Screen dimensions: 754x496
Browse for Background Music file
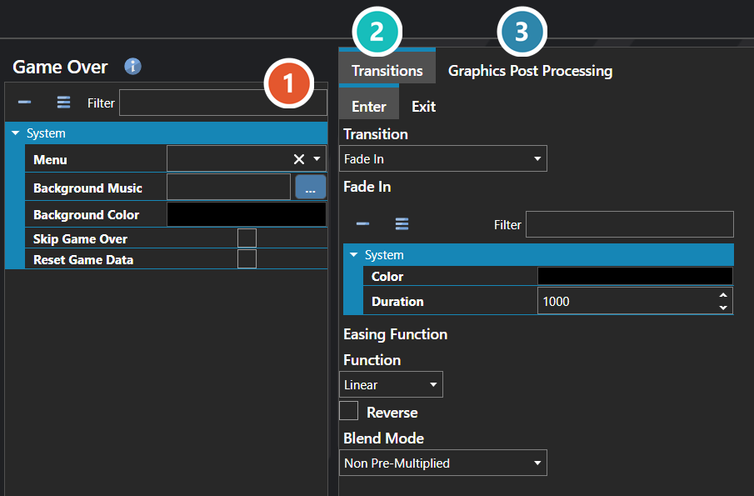(x=310, y=187)
